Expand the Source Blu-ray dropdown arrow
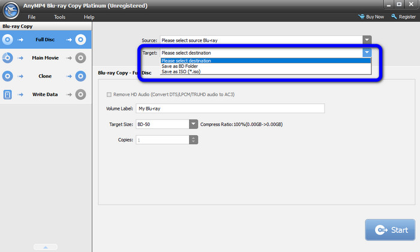 [367, 40]
